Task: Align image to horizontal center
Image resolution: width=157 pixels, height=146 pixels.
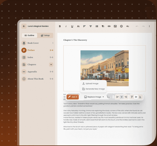Action: 122,97
